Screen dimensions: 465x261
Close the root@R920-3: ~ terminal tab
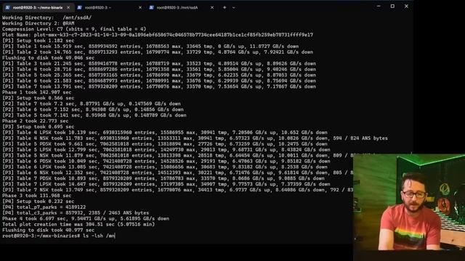(140, 7)
